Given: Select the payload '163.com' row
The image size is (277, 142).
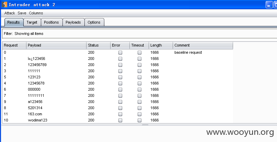Looking at the screenshot, I should point(118,114).
